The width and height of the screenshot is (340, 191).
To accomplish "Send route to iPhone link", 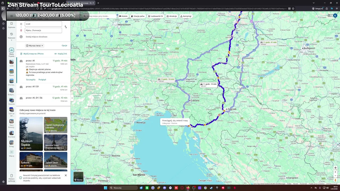I will tap(32, 54).
